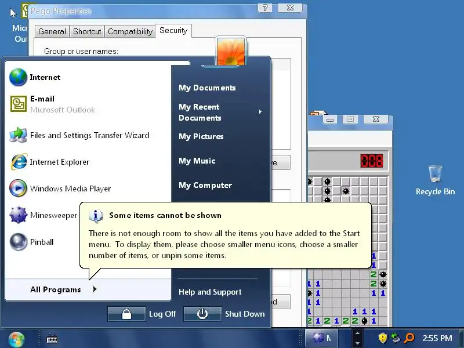
Task: Click the Group or user names label
Action: [81, 52]
